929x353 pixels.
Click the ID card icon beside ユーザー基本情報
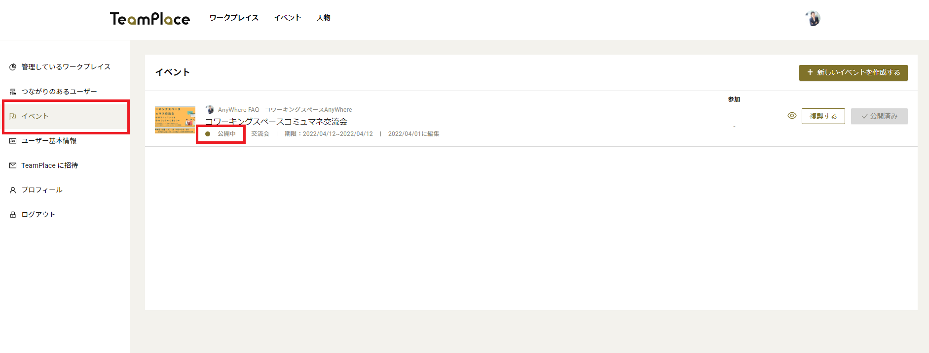13,141
